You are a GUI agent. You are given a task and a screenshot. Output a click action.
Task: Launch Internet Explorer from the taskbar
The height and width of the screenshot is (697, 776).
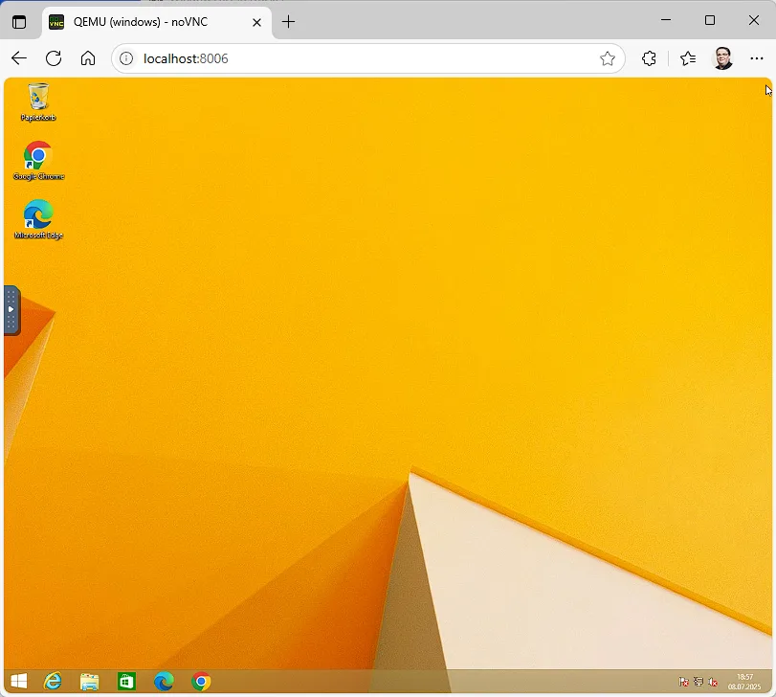pyautogui.click(x=54, y=682)
